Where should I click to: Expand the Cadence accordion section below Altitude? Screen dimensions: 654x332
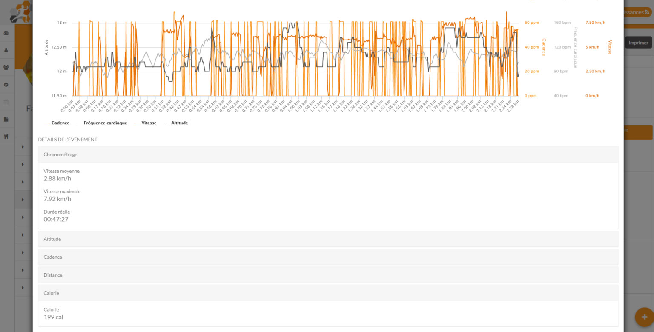328,257
